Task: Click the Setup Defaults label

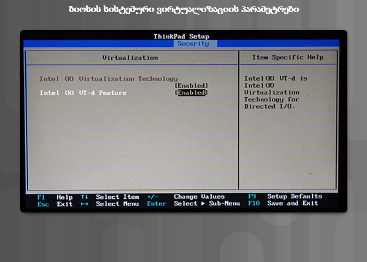Action: [294, 197]
